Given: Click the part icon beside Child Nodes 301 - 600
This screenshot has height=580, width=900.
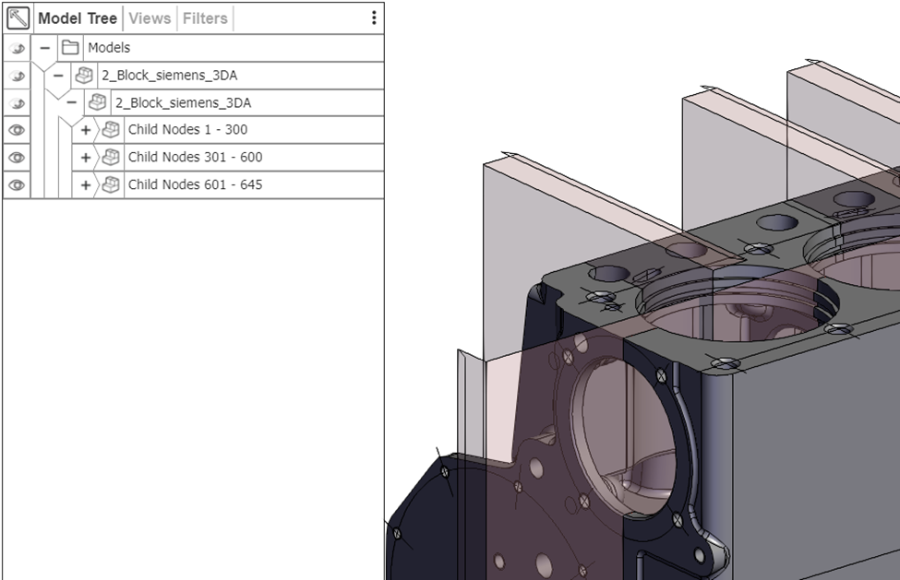Looking at the screenshot, I should [111, 158].
